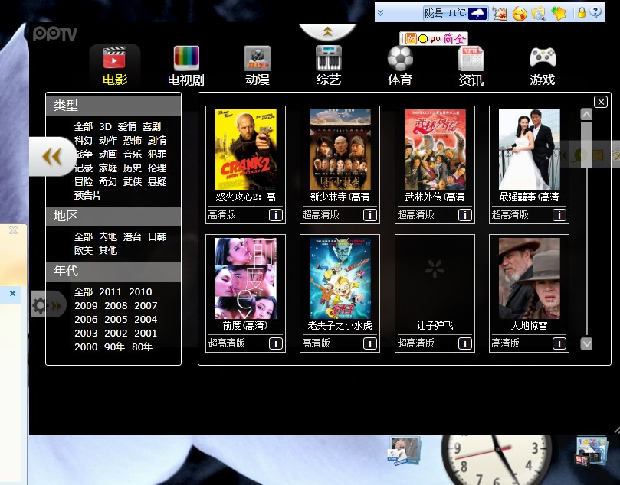The image size is (620, 485).
Task: Filter type by 科幻
Action: click(x=83, y=141)
